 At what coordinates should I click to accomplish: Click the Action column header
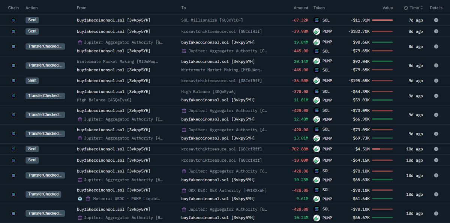[31, 8]
